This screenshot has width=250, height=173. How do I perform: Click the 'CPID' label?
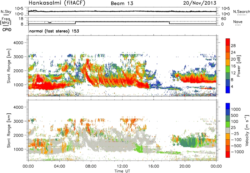(7, 30)
